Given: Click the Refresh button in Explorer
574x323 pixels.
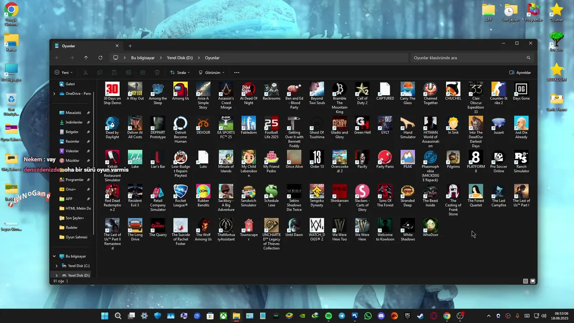Looking at the screenshot, I should click(100, 58).
